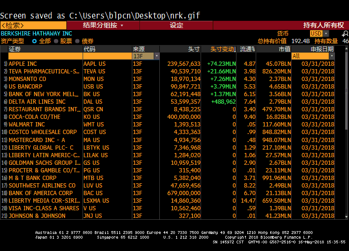Open the US BANCORP holding row

click(167, 87)
